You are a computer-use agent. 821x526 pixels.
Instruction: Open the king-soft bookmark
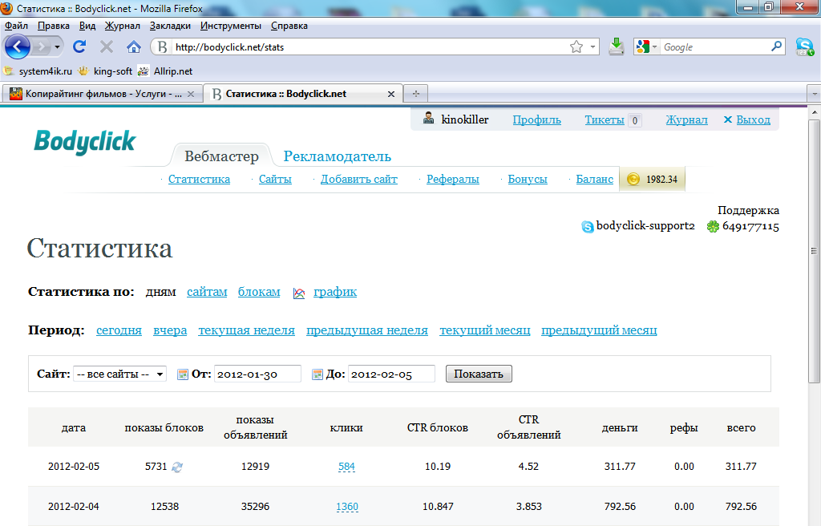point(105,71)
